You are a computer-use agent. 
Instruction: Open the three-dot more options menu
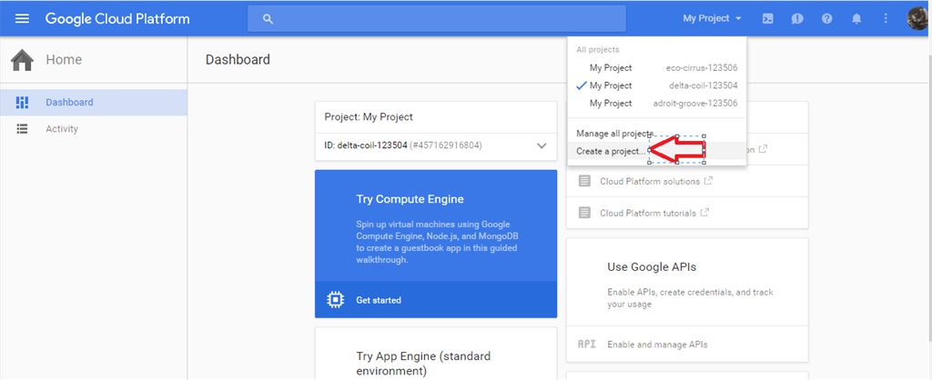coord(886,18)
